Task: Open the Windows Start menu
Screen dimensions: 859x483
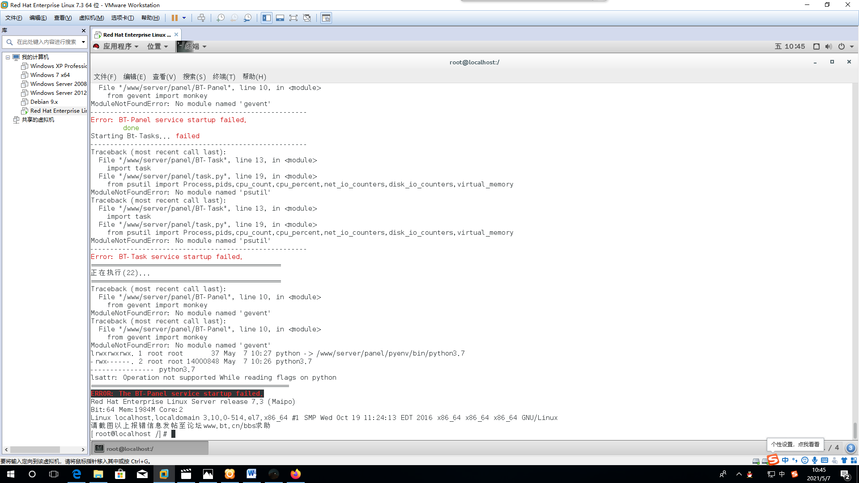Action: coord(11,474)
